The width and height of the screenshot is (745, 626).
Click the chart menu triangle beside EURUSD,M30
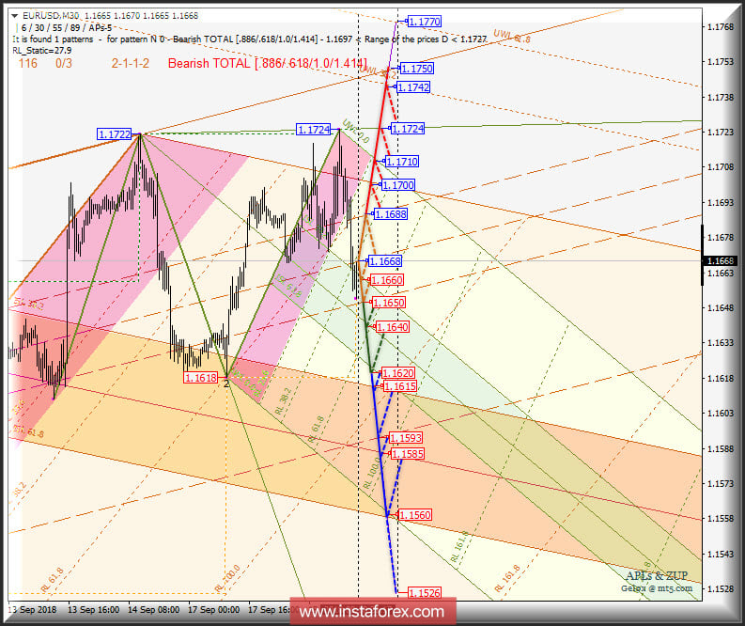pyautogui.click(x=15, y=16)
